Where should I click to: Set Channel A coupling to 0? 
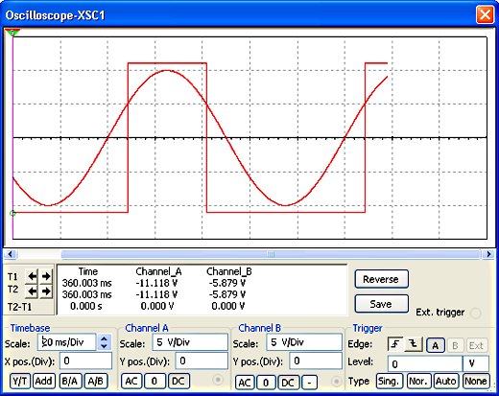[154, 382]
